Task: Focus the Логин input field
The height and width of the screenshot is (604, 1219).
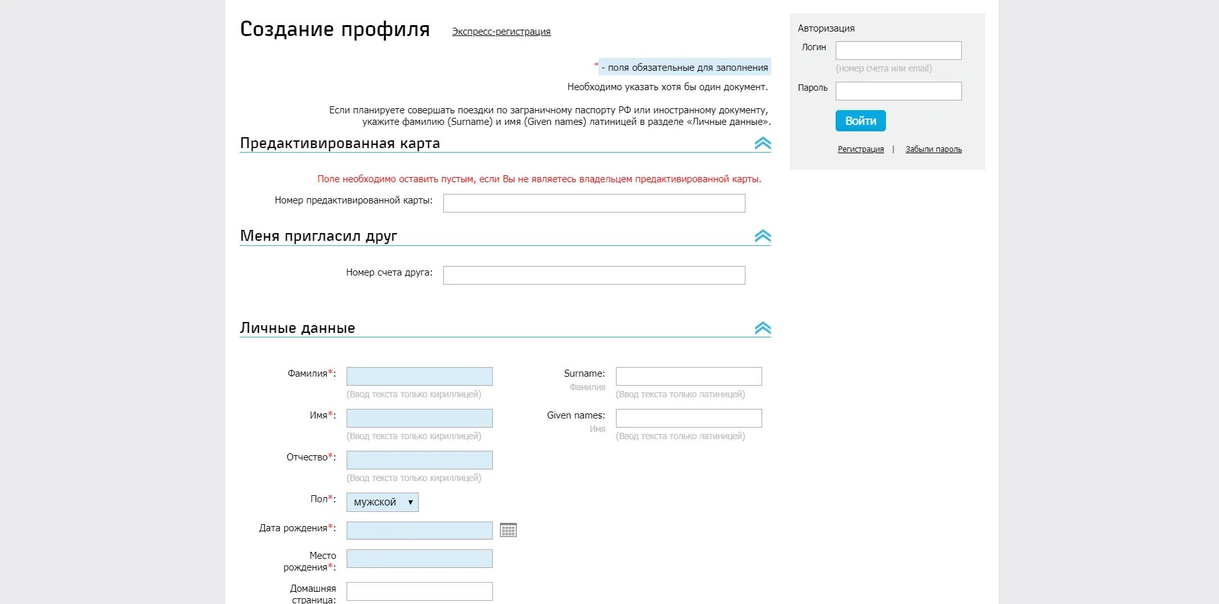Action: click(x=899, y=50)
